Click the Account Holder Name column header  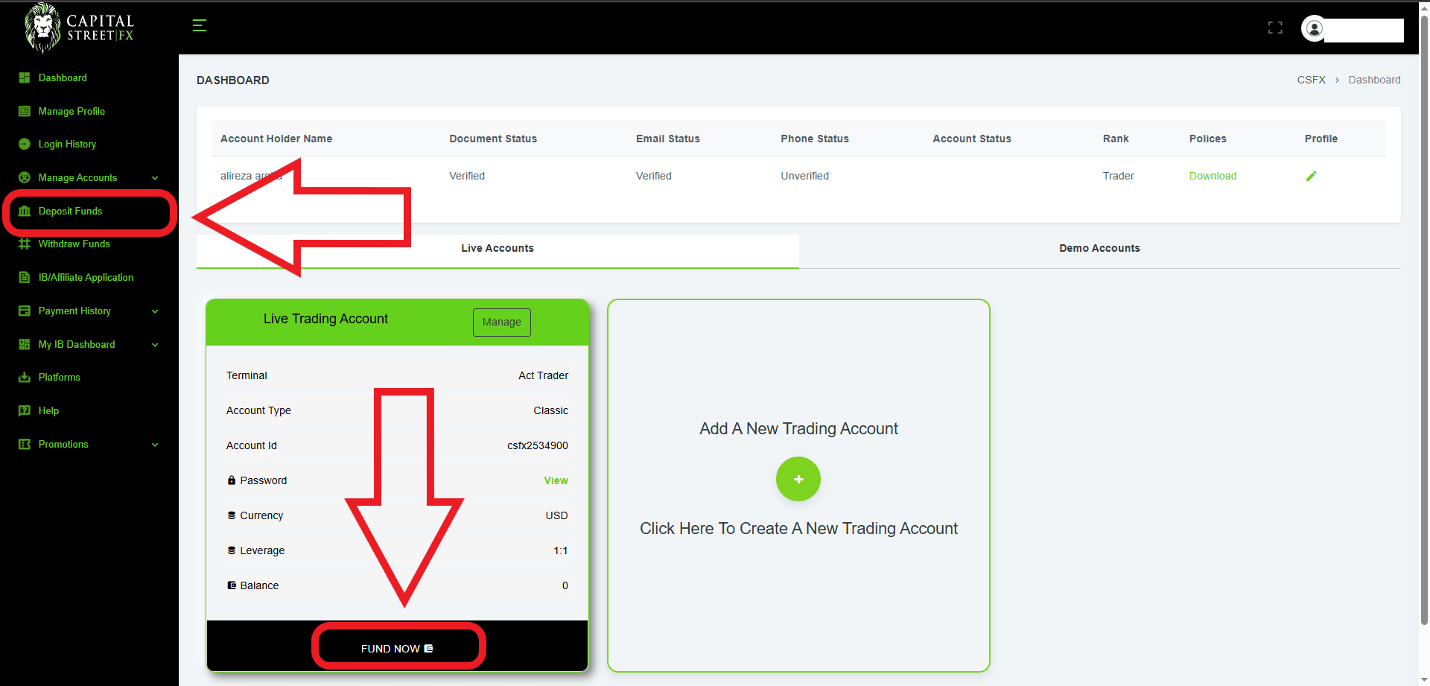276,139
